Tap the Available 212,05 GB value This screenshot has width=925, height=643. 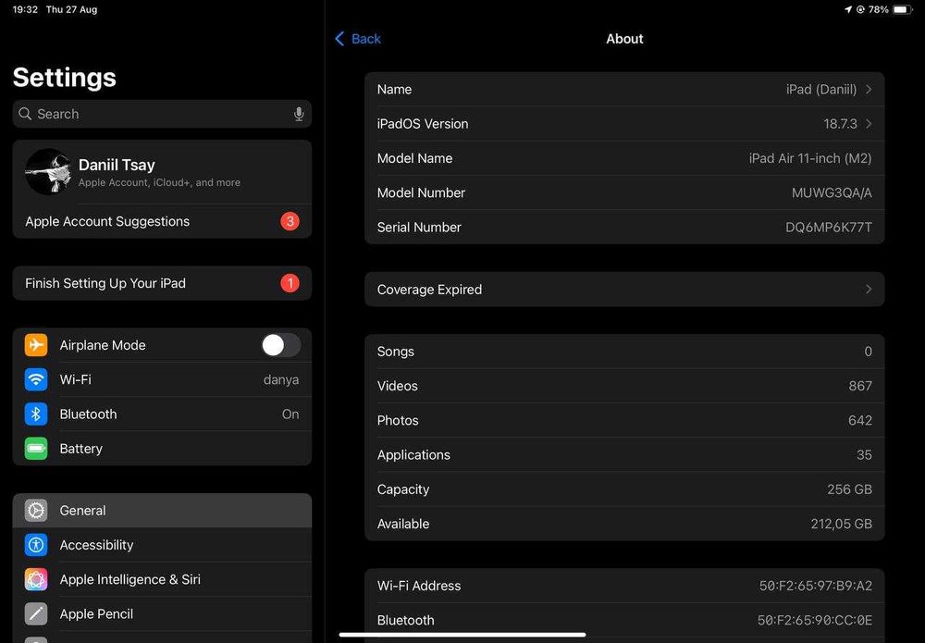[841, 524]
